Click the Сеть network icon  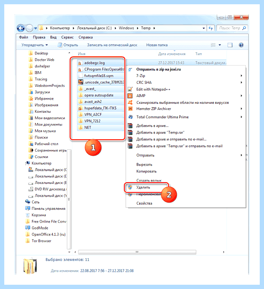pos(28,202)
